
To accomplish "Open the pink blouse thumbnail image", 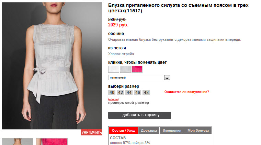I will point(52,142).
